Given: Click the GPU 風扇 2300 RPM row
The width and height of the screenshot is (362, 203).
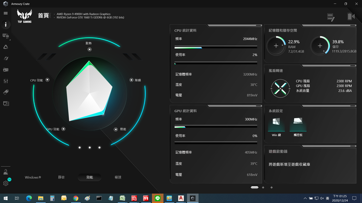Looking at the screenshot, I should click(324, 86).
